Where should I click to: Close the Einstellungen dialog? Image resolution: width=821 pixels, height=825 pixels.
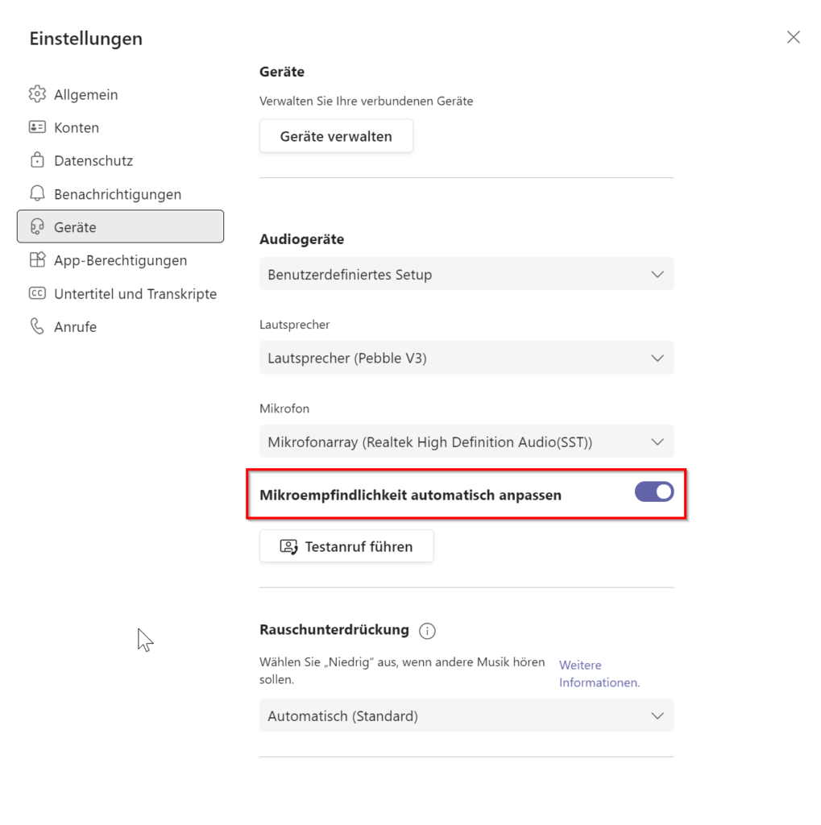click(x=793, y=37)
